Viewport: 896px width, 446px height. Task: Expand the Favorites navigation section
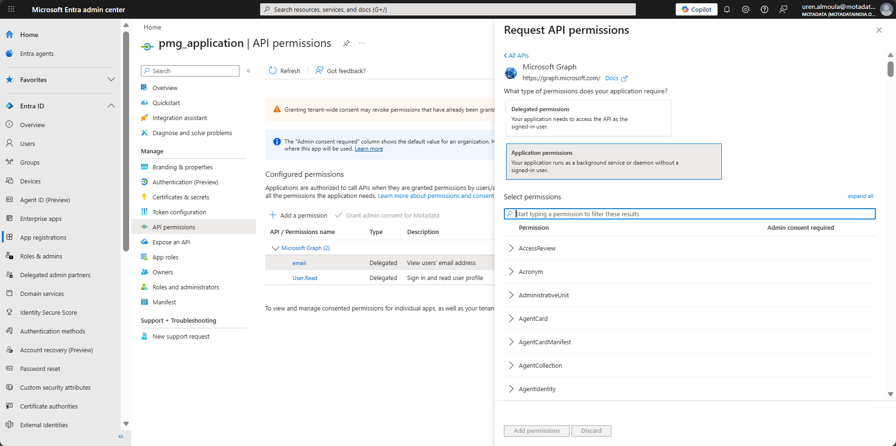click(111, 80)
